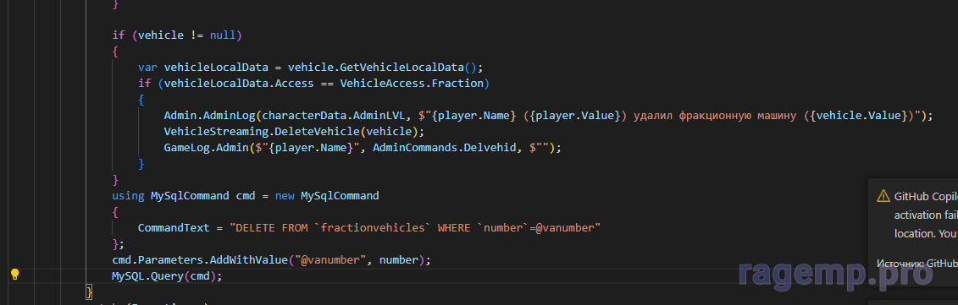Click the 'GameLog.Admin' method call
Screen dimensions: 958x305
(x=205, y=148)
